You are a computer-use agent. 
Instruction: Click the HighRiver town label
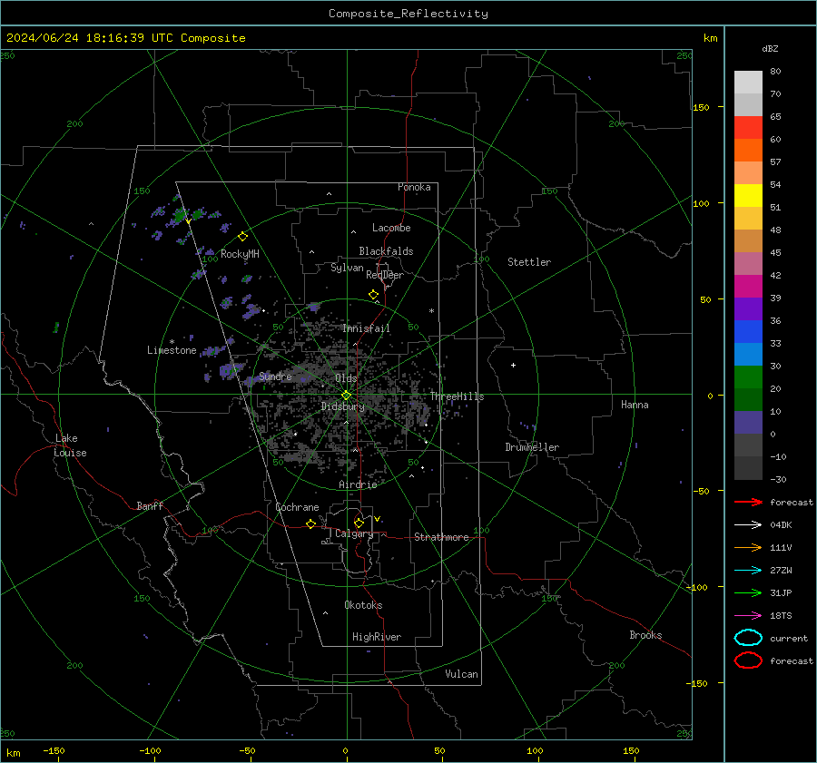(x=377, y=637)
